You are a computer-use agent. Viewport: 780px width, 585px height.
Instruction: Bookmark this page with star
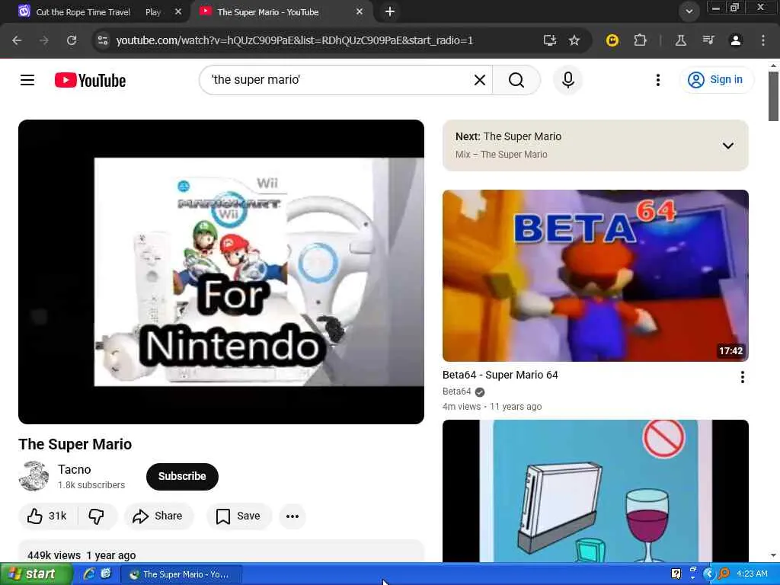pyautogui.click(x=574, y=40)
